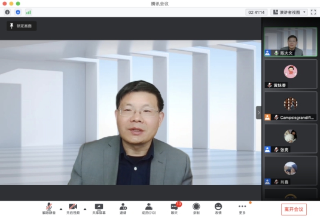Open the emoji reactions icon
The image size is (320, 218).
(218, 209)
